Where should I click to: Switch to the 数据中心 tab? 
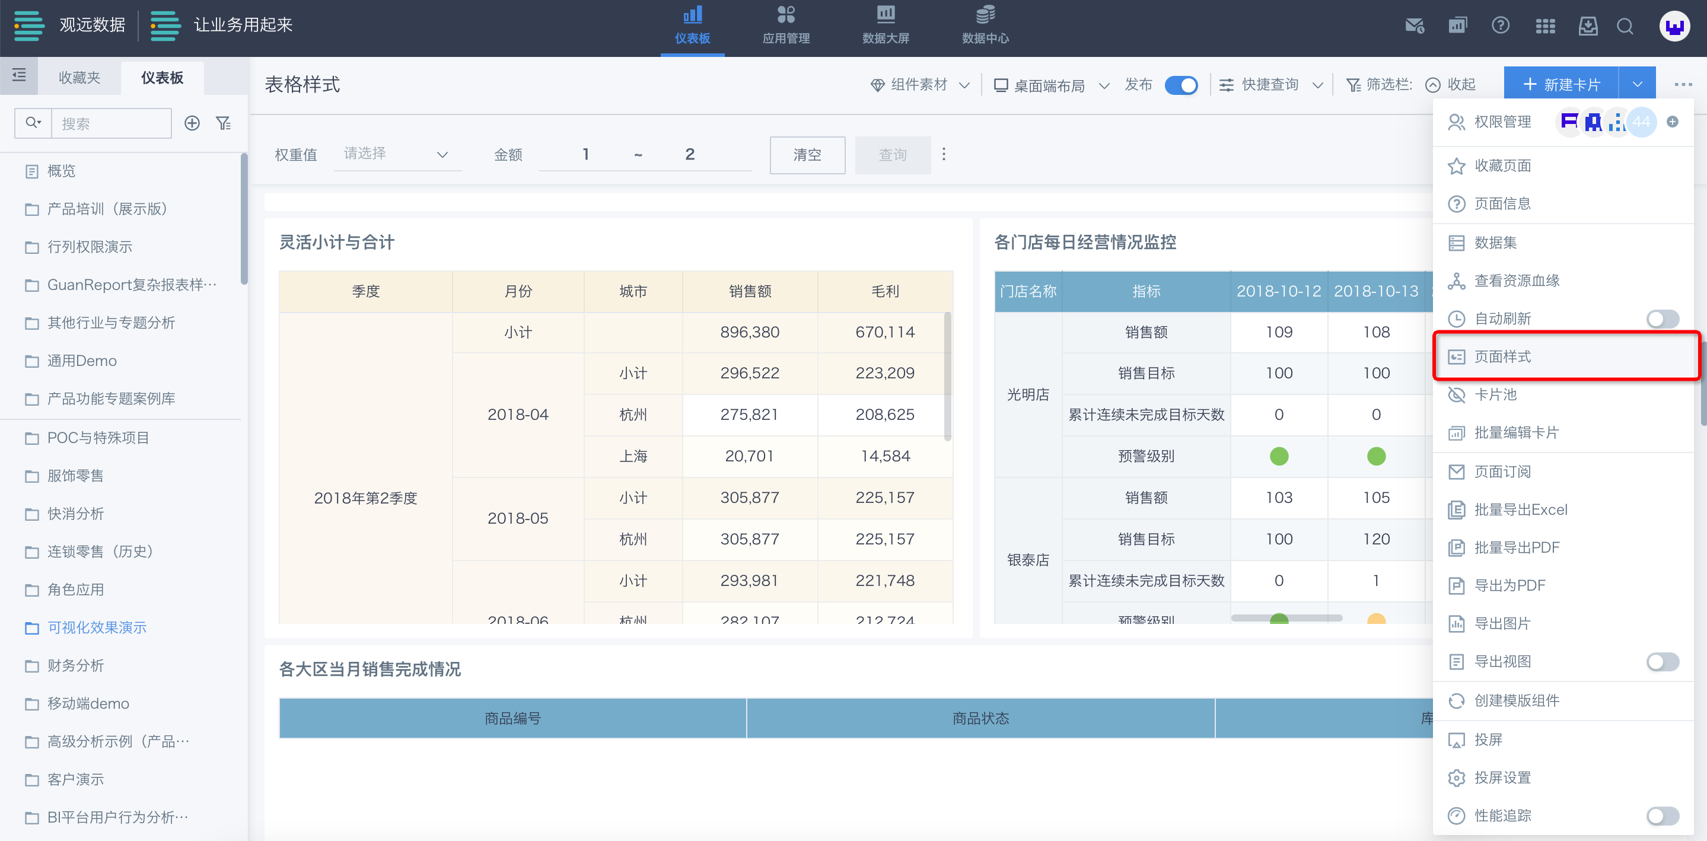[985, 27]
